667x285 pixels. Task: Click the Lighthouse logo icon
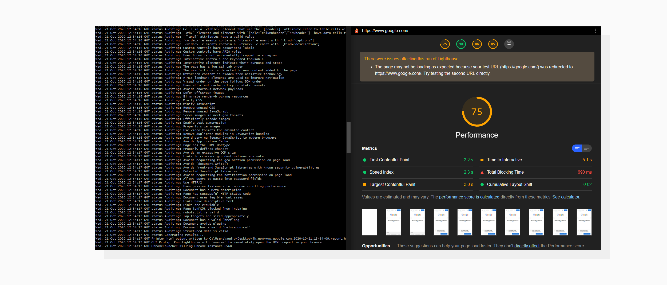click(356, 30)
